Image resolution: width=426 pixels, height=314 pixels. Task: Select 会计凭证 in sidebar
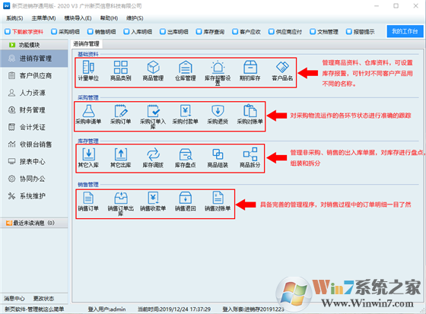[34, 127]
